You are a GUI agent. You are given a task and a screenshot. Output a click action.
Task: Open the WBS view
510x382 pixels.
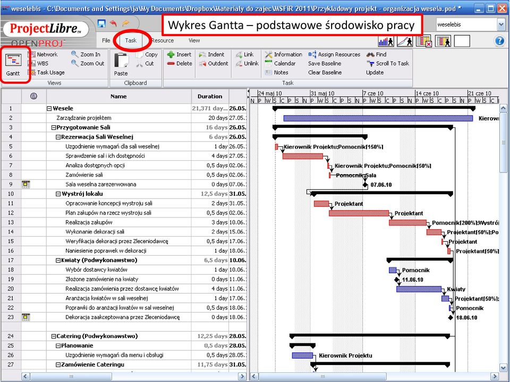pyautogui.click(x=38, y=63)
